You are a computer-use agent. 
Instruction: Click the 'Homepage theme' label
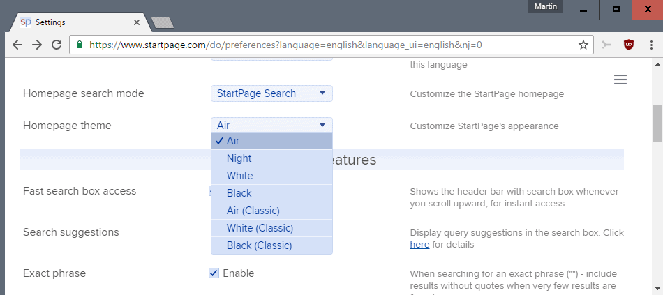coord(67,126)
